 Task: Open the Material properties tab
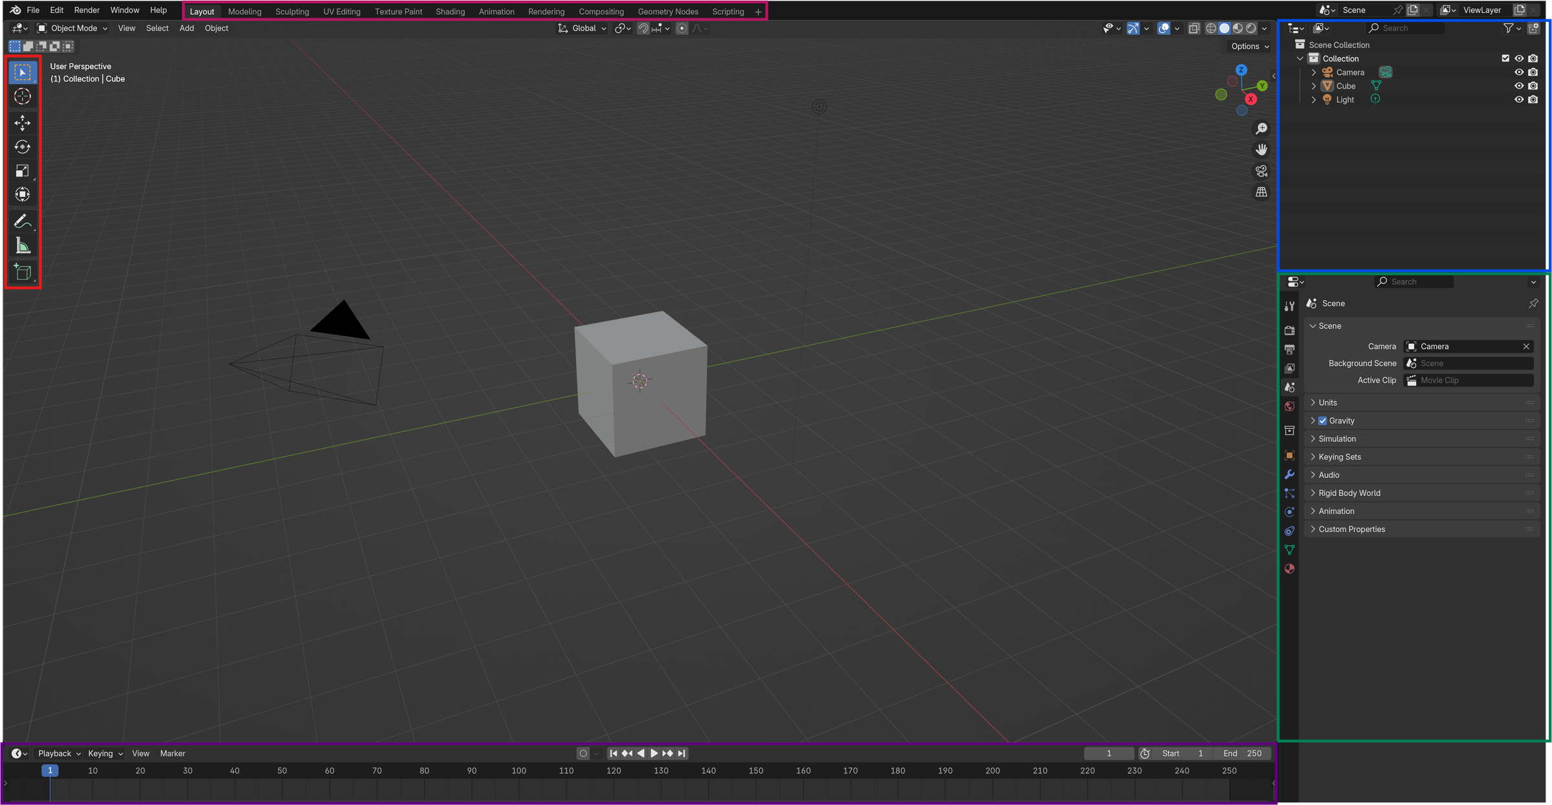click(x=1289, y=568)
